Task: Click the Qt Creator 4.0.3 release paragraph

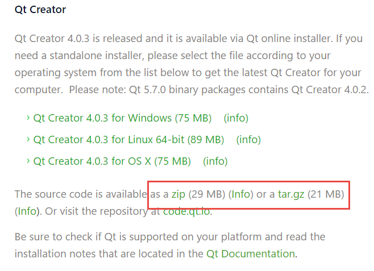Action: coord(188,65)
